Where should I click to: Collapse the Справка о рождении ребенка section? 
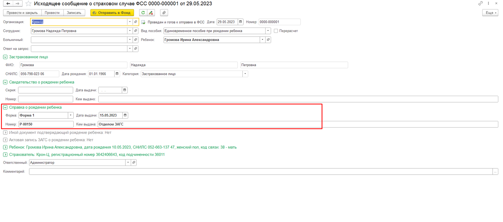tap(5, 107)
